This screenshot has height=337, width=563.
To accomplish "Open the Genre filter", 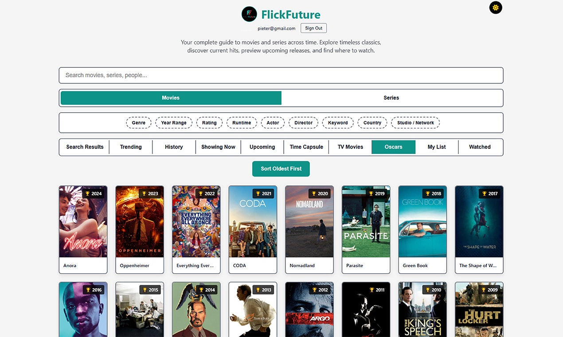I will pyautogui.click(x=138, y=122).
